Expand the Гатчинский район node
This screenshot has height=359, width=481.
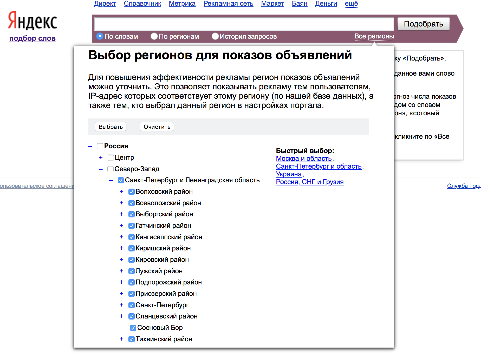(122, 225)
